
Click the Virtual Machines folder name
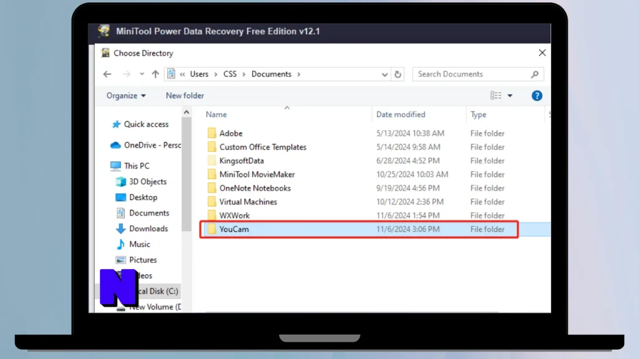click(248, 202)
